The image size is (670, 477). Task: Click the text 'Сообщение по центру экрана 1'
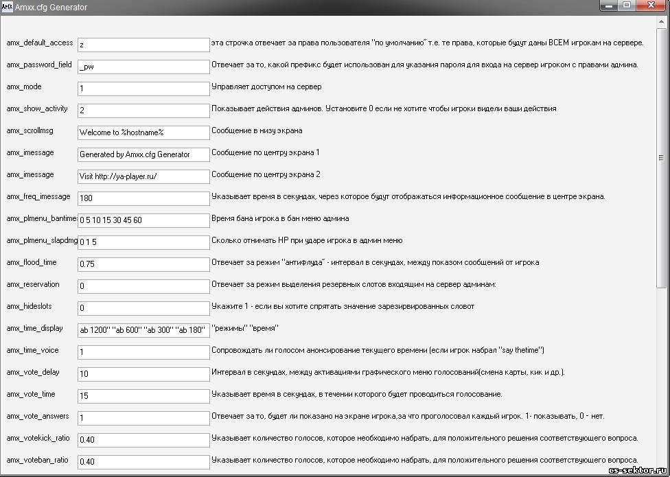tap(266, 152)
